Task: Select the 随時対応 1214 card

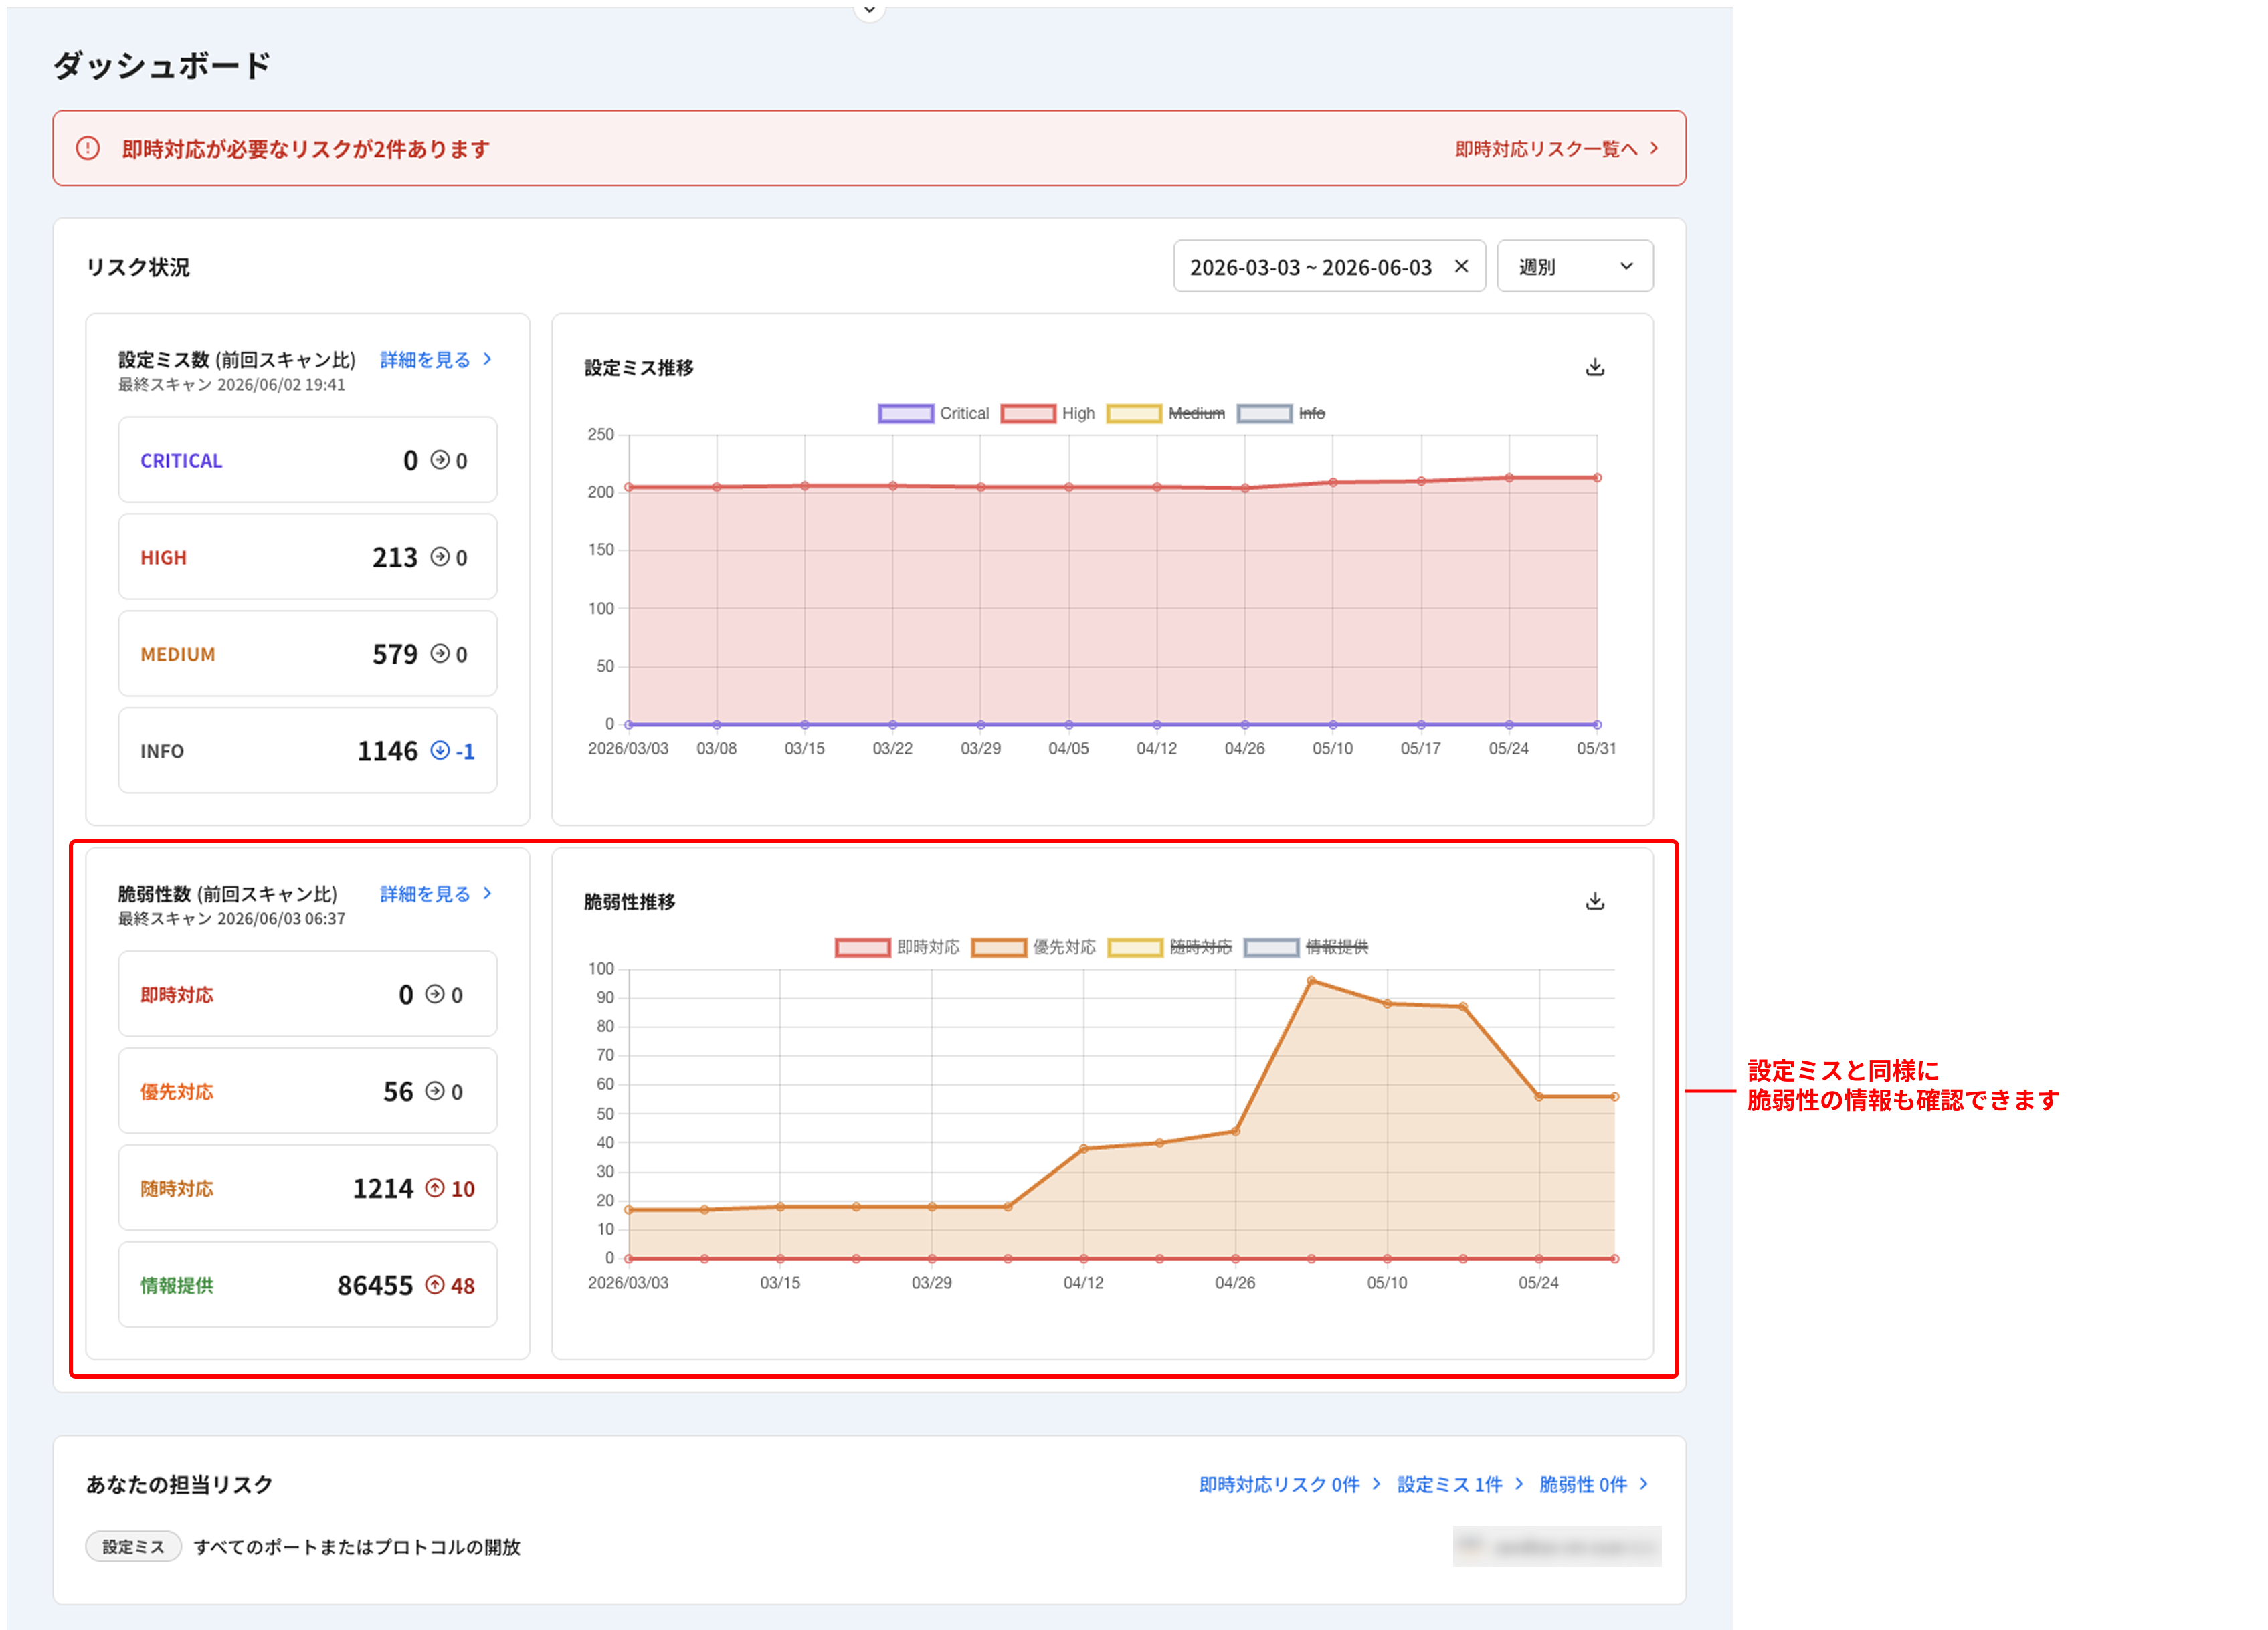Action: (308, 1188)
